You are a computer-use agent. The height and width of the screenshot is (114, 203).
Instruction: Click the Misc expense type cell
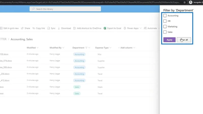(x=99, y=54)
